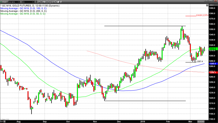Click the 1287.4 support line label
This screenshot has width=218, height=123.
(199, 61)
